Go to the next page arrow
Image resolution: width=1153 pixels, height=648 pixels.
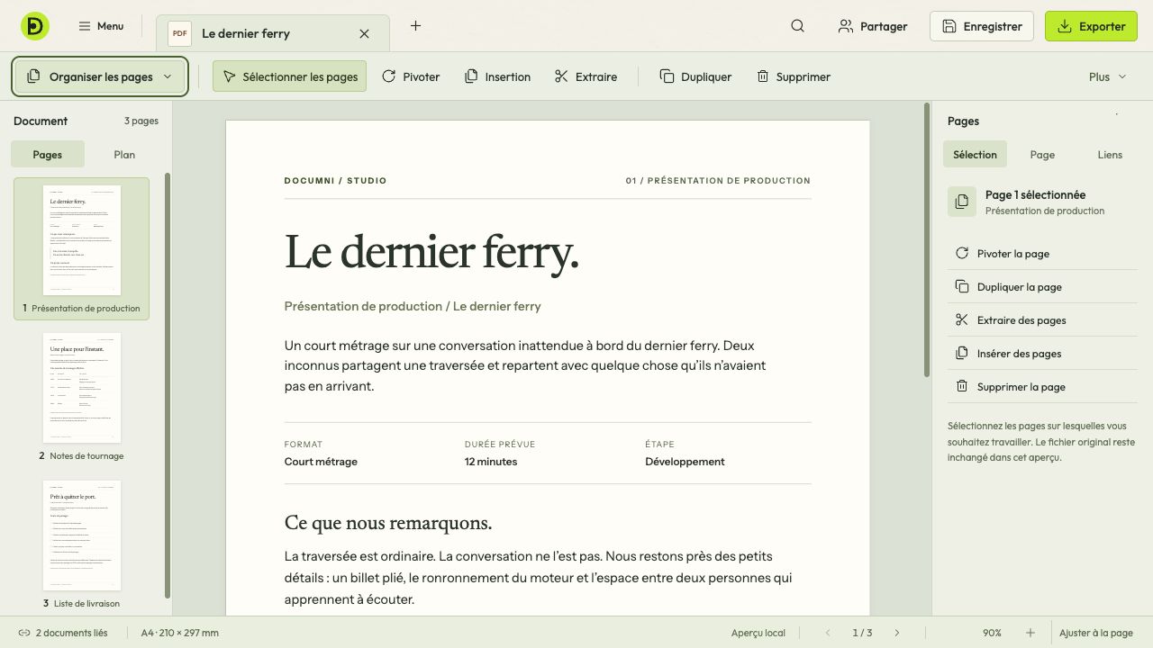pos(896,633)
